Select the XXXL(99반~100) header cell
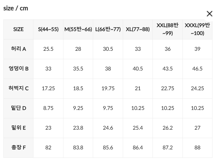Viewport: 218px width, 162px height. coord(197,29)
